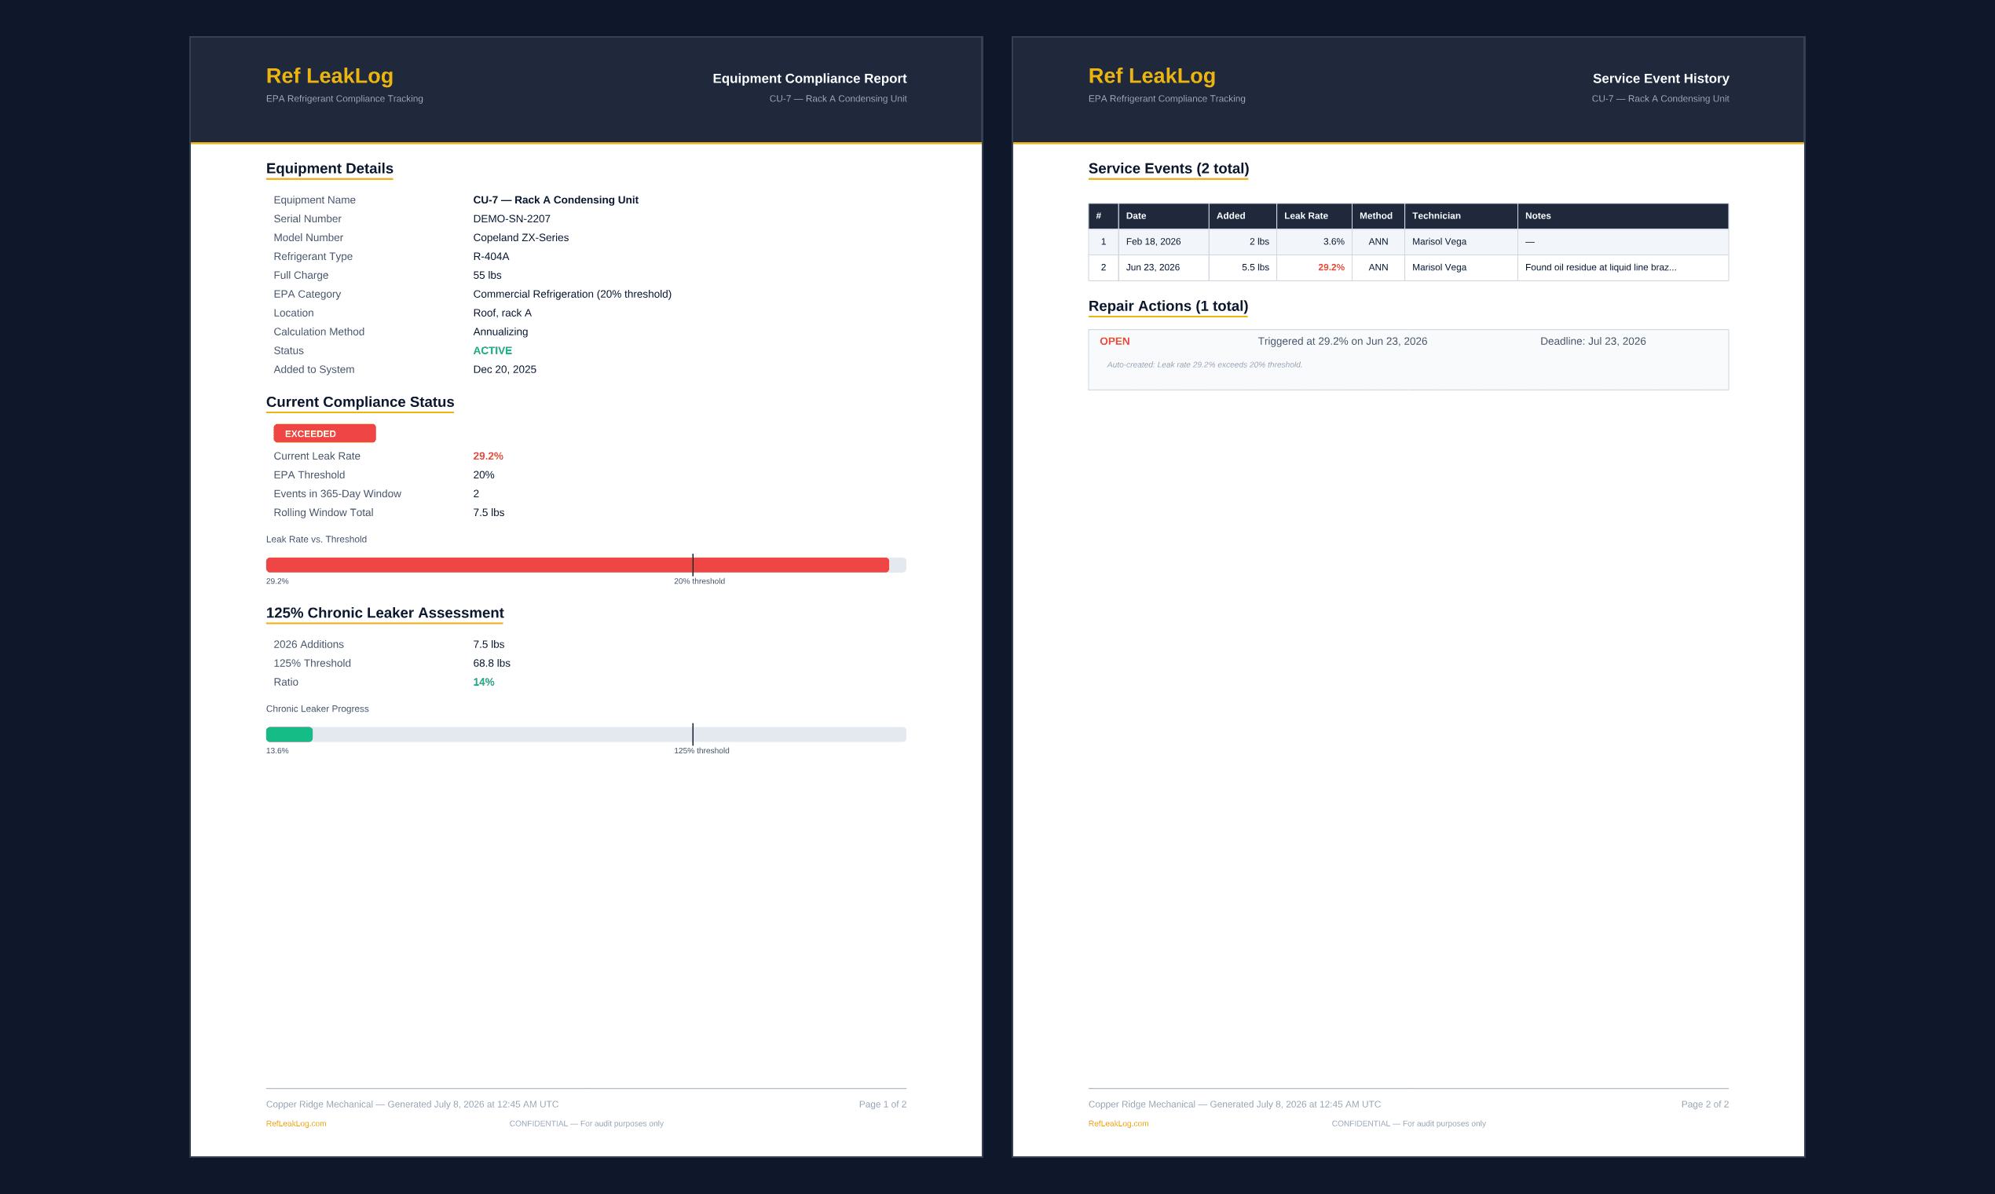
Task: Click the 20% threshold marker label
Action: pos(699,581)
